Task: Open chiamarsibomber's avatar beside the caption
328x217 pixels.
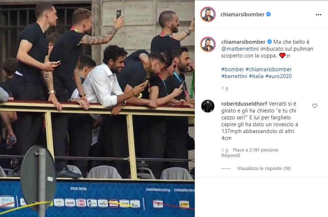Action: tap(208, 44)
